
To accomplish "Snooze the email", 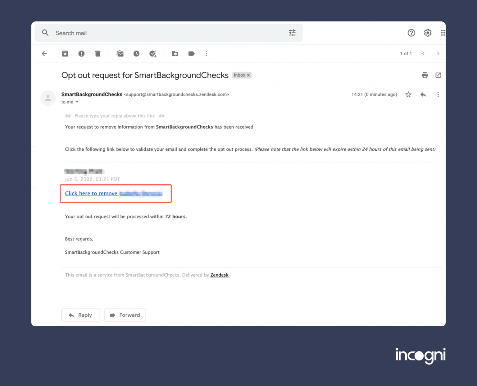I will (x=136, y=53).
